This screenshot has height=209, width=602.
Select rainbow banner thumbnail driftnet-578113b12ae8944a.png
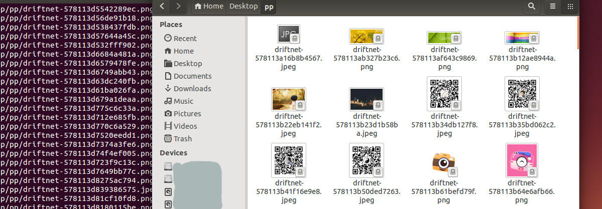tap(522, 38)
